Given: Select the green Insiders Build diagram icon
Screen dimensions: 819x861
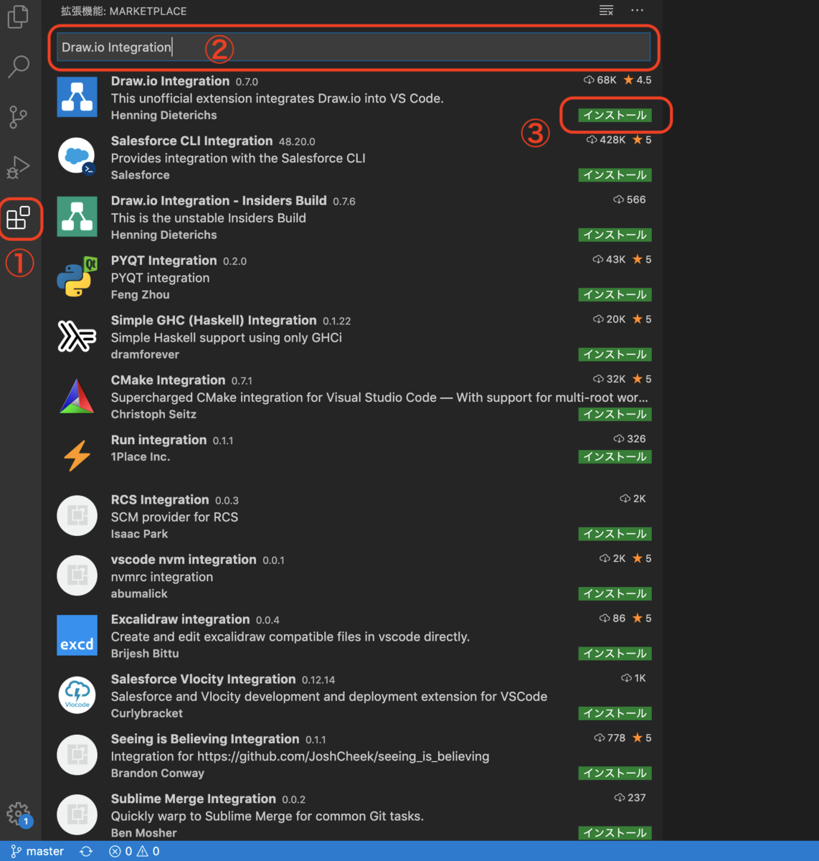Looking at the screenshot, I should click(77, 216).
